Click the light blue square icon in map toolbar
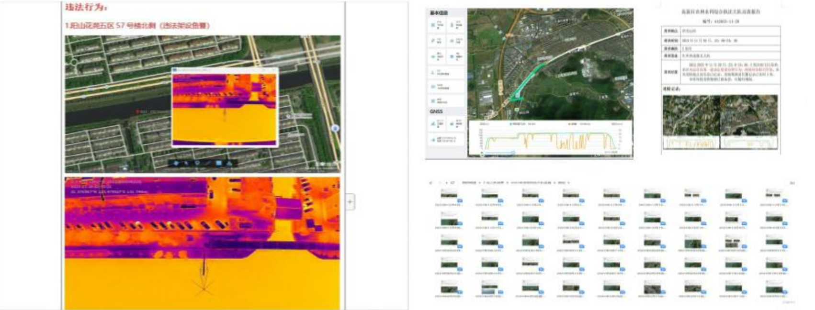 (218, 163)
